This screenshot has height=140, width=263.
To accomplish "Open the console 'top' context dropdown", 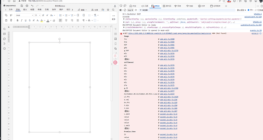I will [130, 10].
